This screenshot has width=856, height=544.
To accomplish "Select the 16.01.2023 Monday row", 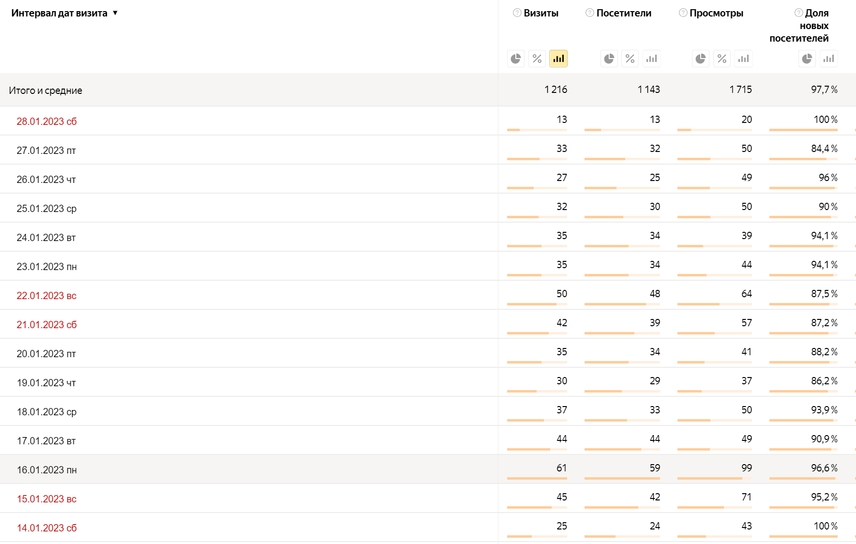I will click(47, 469).
